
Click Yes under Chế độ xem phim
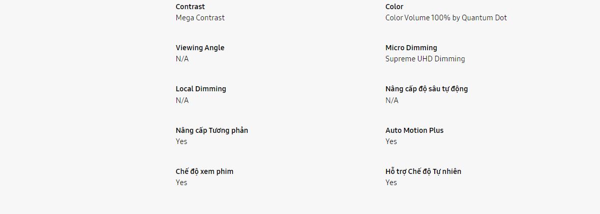click(x=182, y=183)
